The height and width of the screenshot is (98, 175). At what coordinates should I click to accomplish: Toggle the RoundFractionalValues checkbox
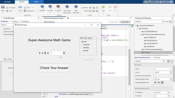coord(155,76)
